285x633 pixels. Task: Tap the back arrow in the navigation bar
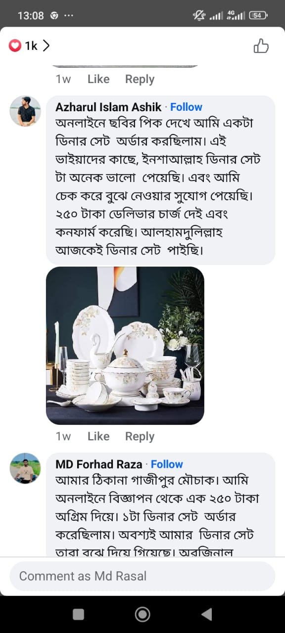point(206,614)
